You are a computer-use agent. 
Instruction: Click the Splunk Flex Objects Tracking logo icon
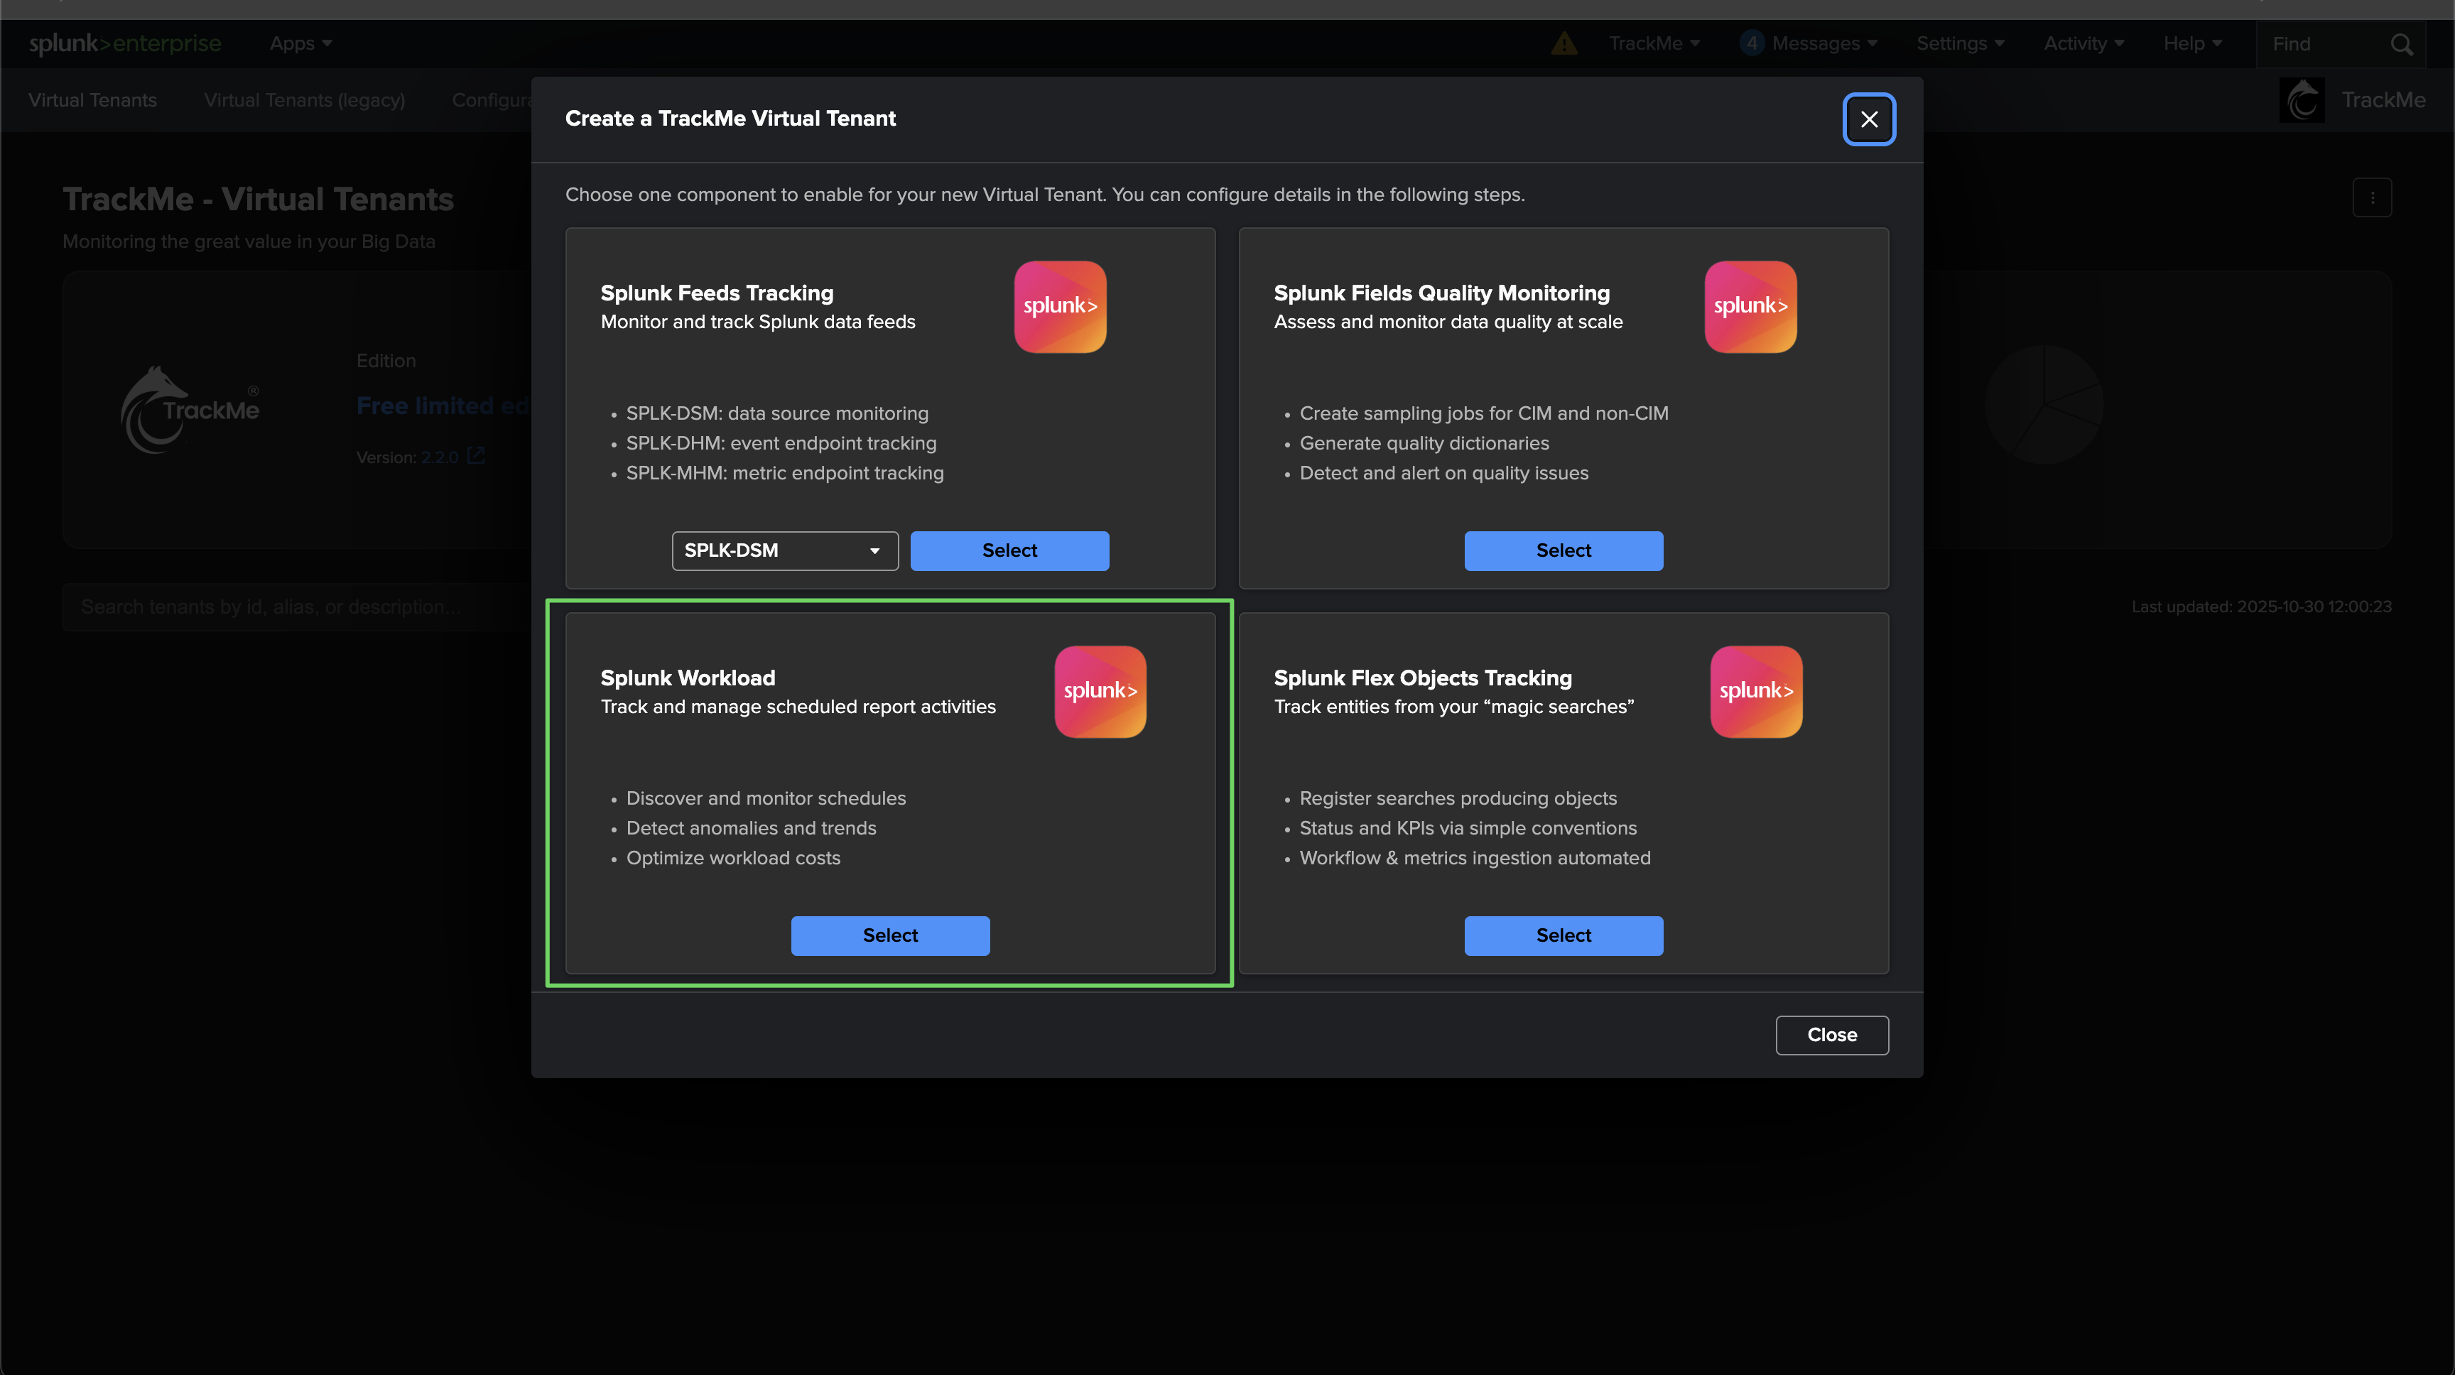click(x=1755, y=692)
